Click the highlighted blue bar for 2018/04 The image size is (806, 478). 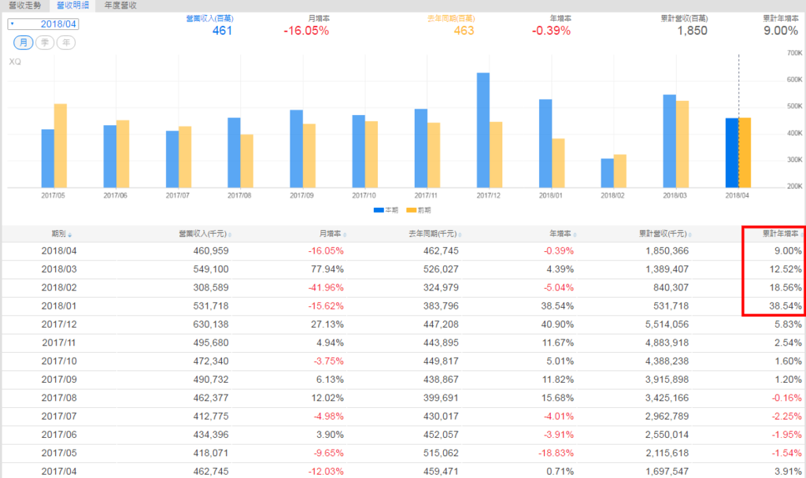[732, 153]
